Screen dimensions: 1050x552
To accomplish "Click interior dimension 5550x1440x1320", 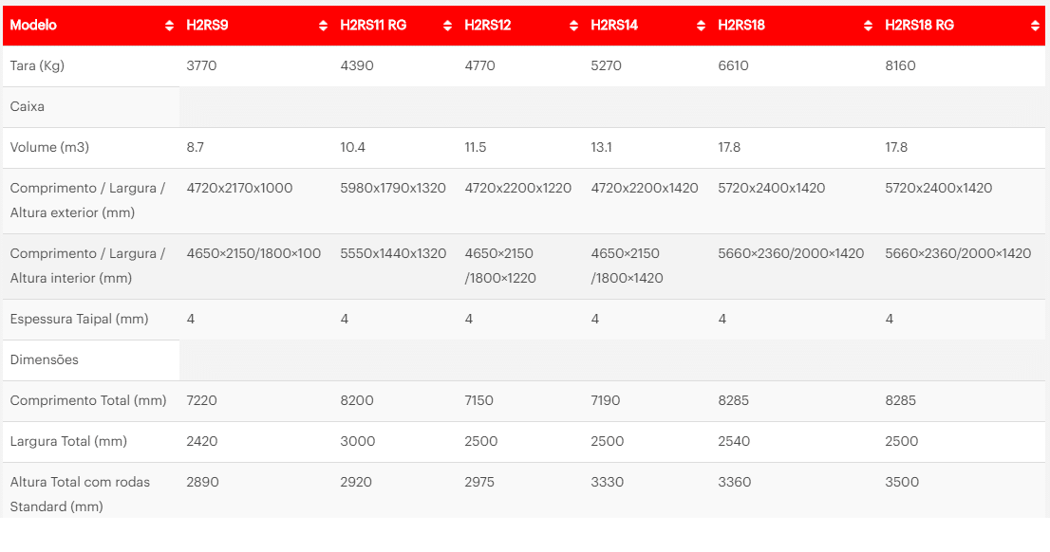I will click(393, 253).
